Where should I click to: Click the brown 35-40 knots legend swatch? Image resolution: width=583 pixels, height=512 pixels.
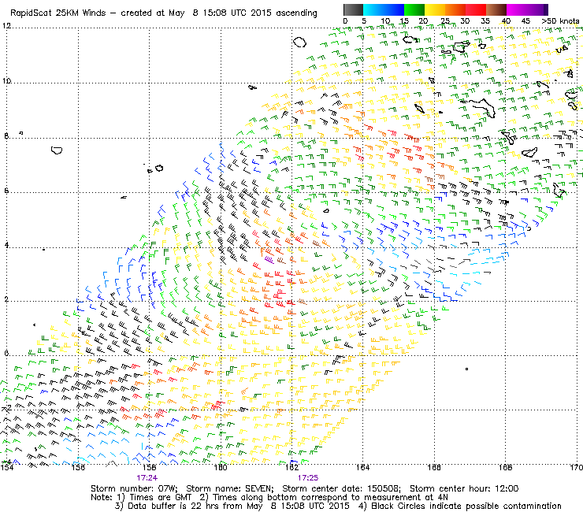click(x=496, y=9)
